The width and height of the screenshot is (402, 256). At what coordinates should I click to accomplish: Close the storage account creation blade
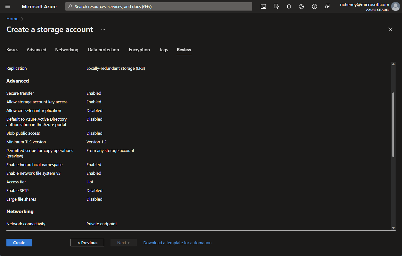390,29
